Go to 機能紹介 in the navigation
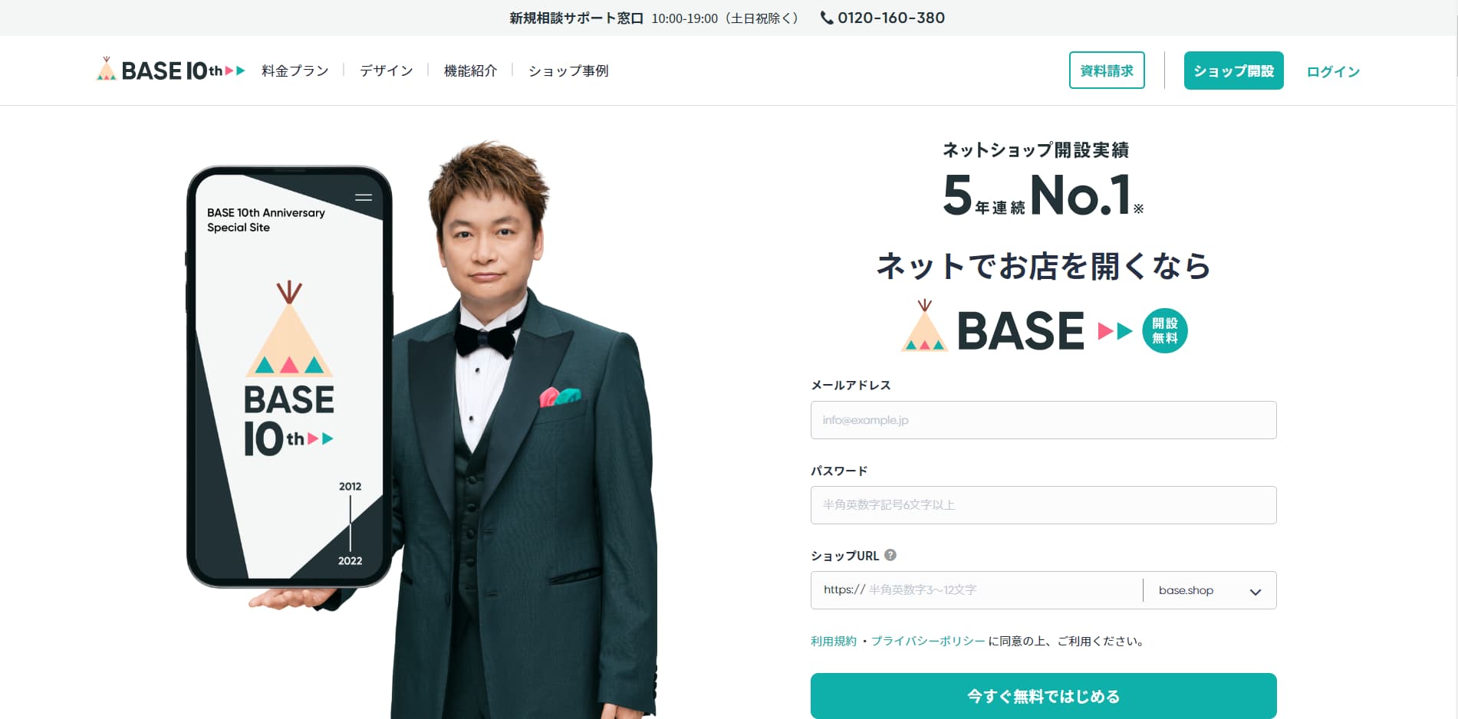This screenshot has height=719, width=1458. pos(470,71)
